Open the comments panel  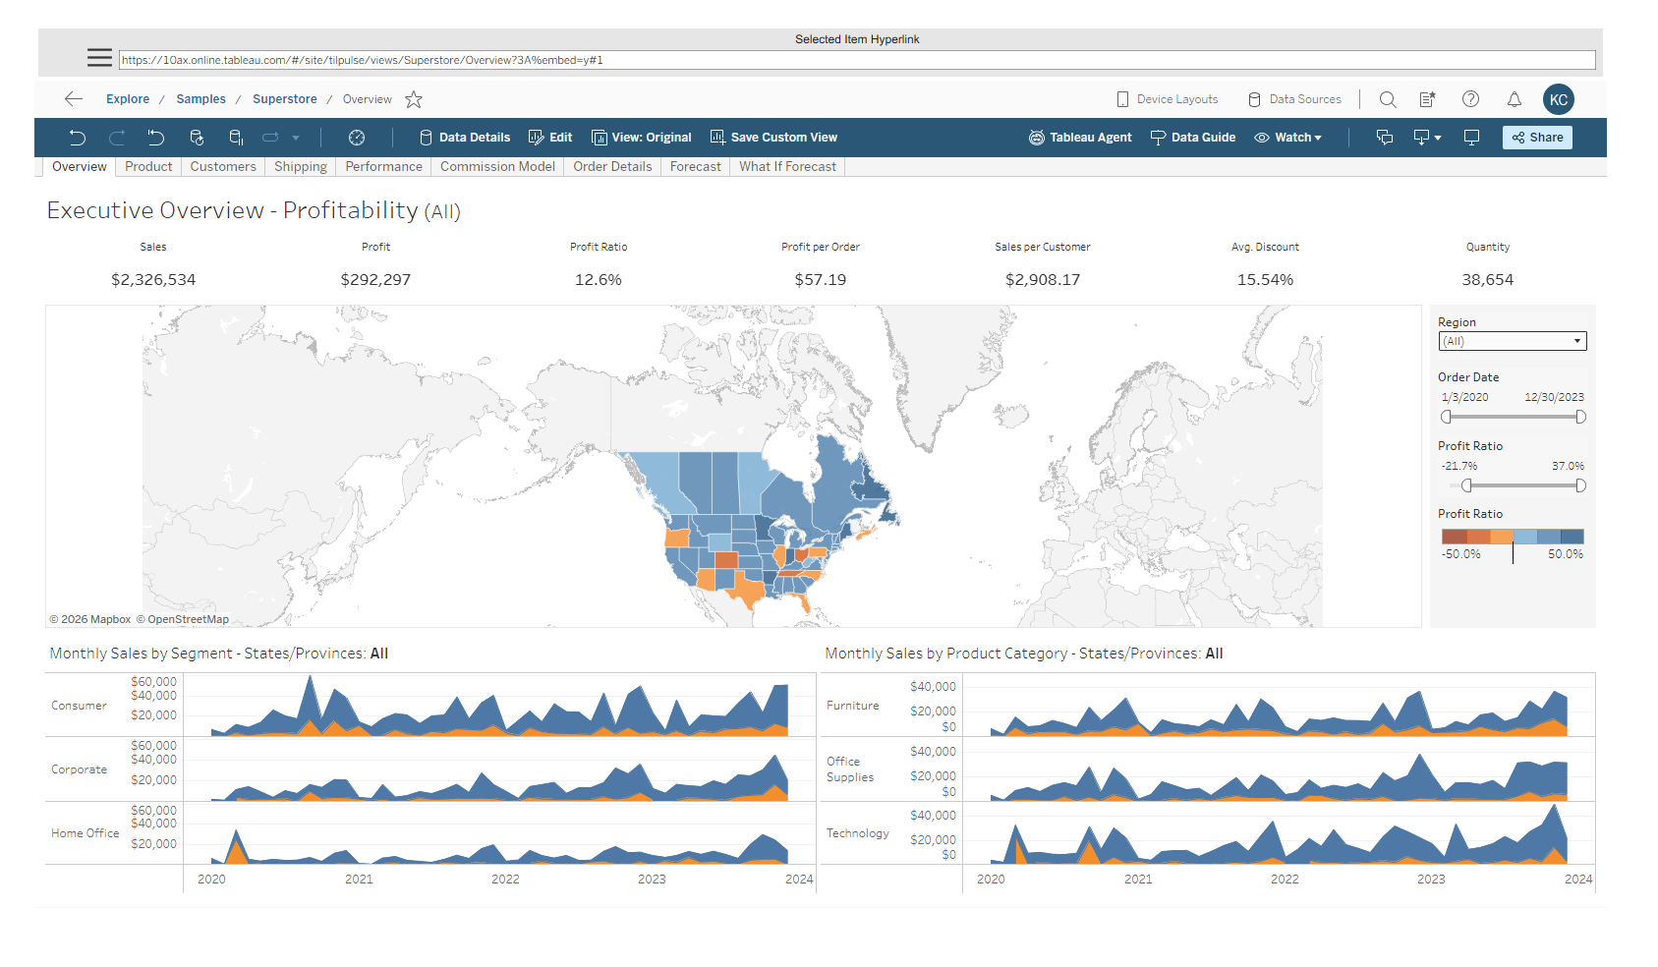coord(1385,138)
